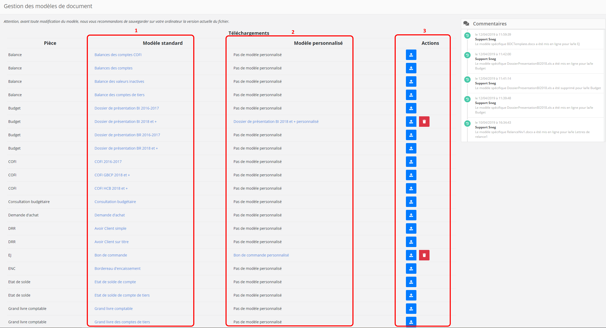Delete the custom Dossier BI 2018 model
The width and height of the screenshot is (606, 328).
(x=424, y=122)
